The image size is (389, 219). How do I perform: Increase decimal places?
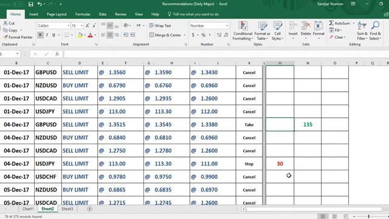tap(219, 35)
